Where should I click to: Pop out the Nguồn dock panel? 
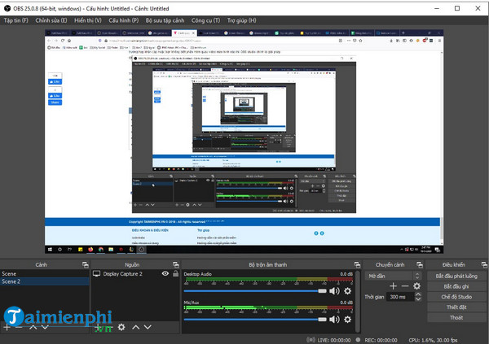tap(176, 265)
